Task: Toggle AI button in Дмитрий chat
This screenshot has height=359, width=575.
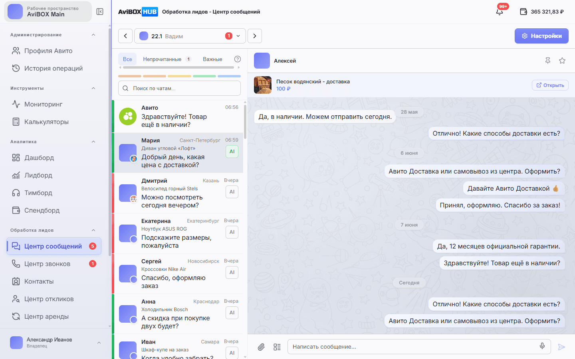Action: [232, 192]
